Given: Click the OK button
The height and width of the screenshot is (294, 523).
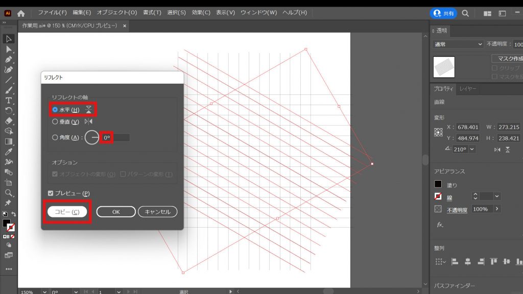Looking at the screenshot, I should click(116, 212).
